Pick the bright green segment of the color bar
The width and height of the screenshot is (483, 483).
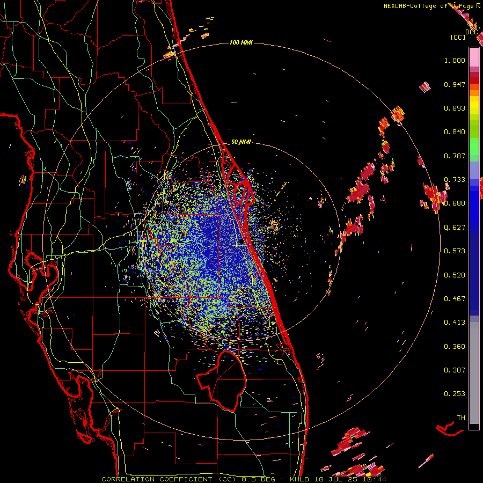tap(474, 147)
